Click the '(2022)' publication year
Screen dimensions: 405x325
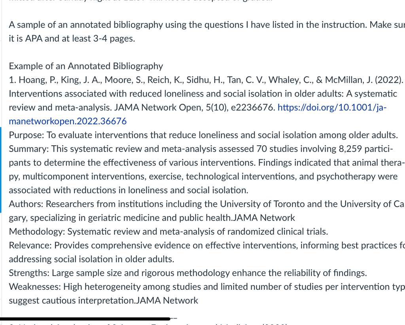click(x=388, y=80)
